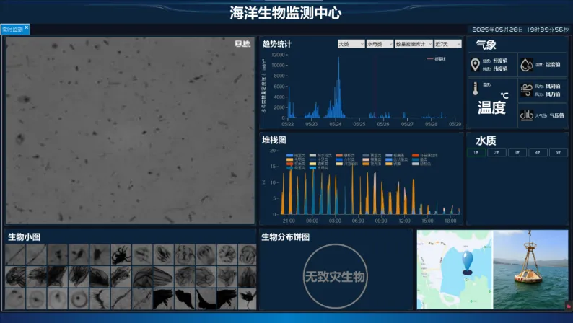Image resolution: width=573 pixels, height=323 pixels.
Task: Select water quality station 5# tab
Action: click(x=558, y=152)
